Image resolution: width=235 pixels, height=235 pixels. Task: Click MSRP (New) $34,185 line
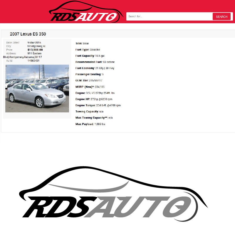90,87
